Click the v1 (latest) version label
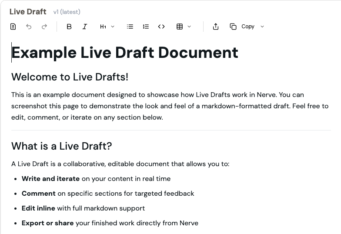 click(67, 12)
